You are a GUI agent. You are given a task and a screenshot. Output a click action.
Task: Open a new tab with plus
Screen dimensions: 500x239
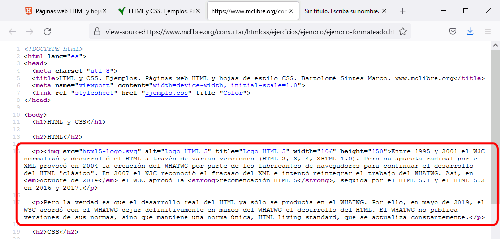point(402,11)
